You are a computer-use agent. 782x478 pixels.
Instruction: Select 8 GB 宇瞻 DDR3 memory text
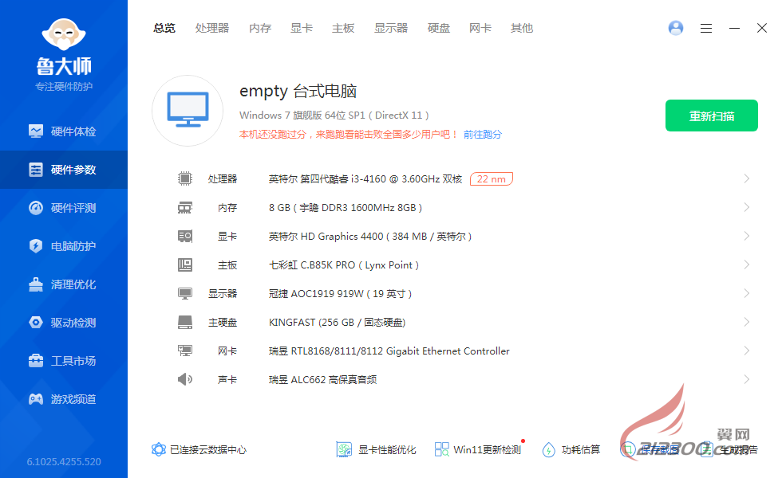346,208
